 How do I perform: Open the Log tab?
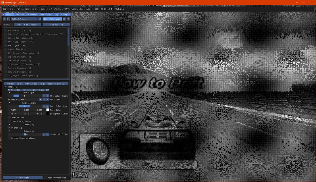tap(56, 15)
